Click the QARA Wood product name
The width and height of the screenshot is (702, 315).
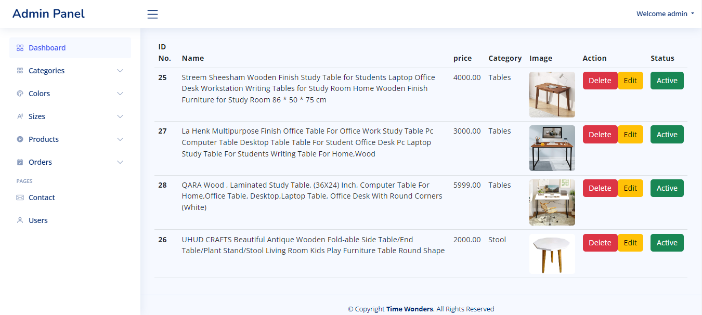tap(312, 196)
